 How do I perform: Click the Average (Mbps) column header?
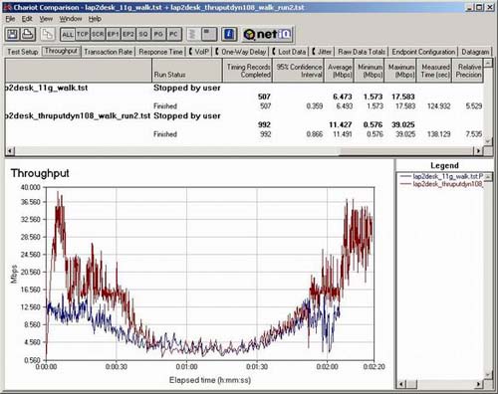(x=340, y=71)
